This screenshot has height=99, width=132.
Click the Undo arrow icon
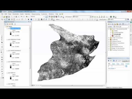tap(21, 17)
